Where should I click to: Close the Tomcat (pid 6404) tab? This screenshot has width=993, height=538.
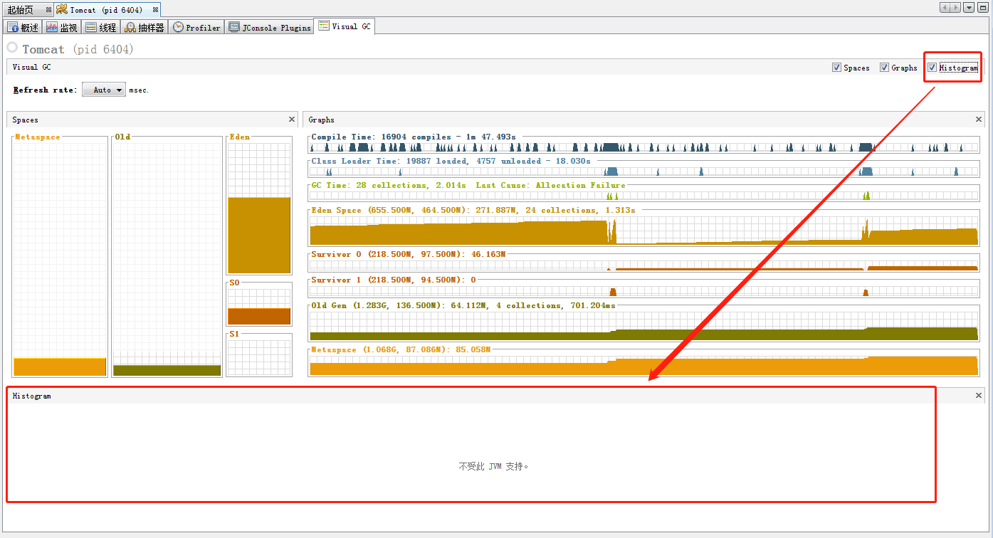[x=155, y=10]
